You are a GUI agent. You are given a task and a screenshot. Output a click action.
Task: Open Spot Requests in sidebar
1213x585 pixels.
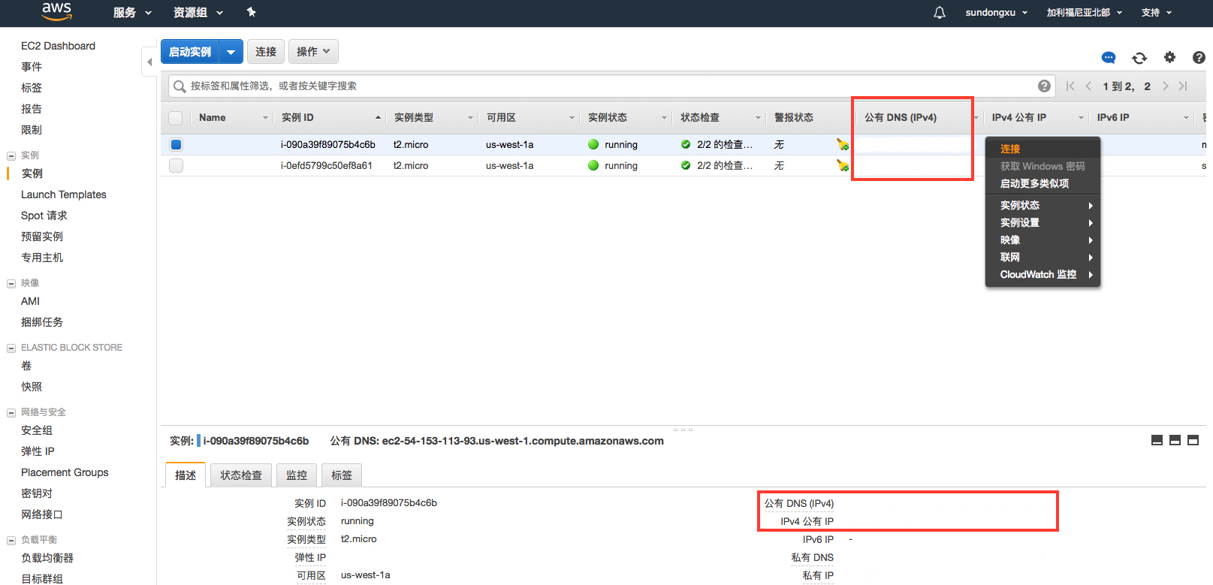tap(44, 216)
